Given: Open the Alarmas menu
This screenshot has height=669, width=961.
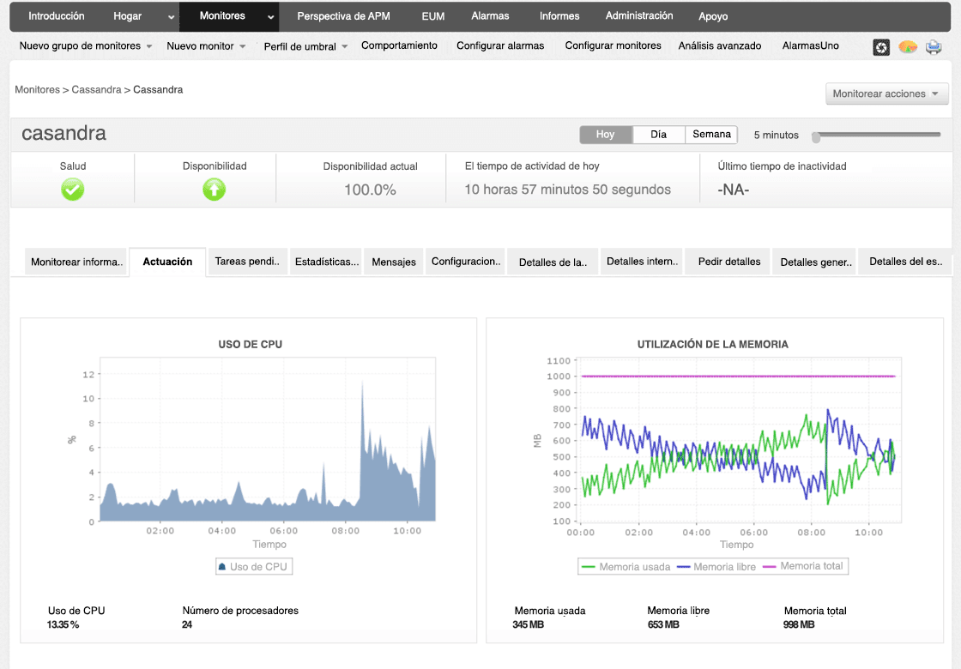Looking at the screenshot, I should 489,15.
